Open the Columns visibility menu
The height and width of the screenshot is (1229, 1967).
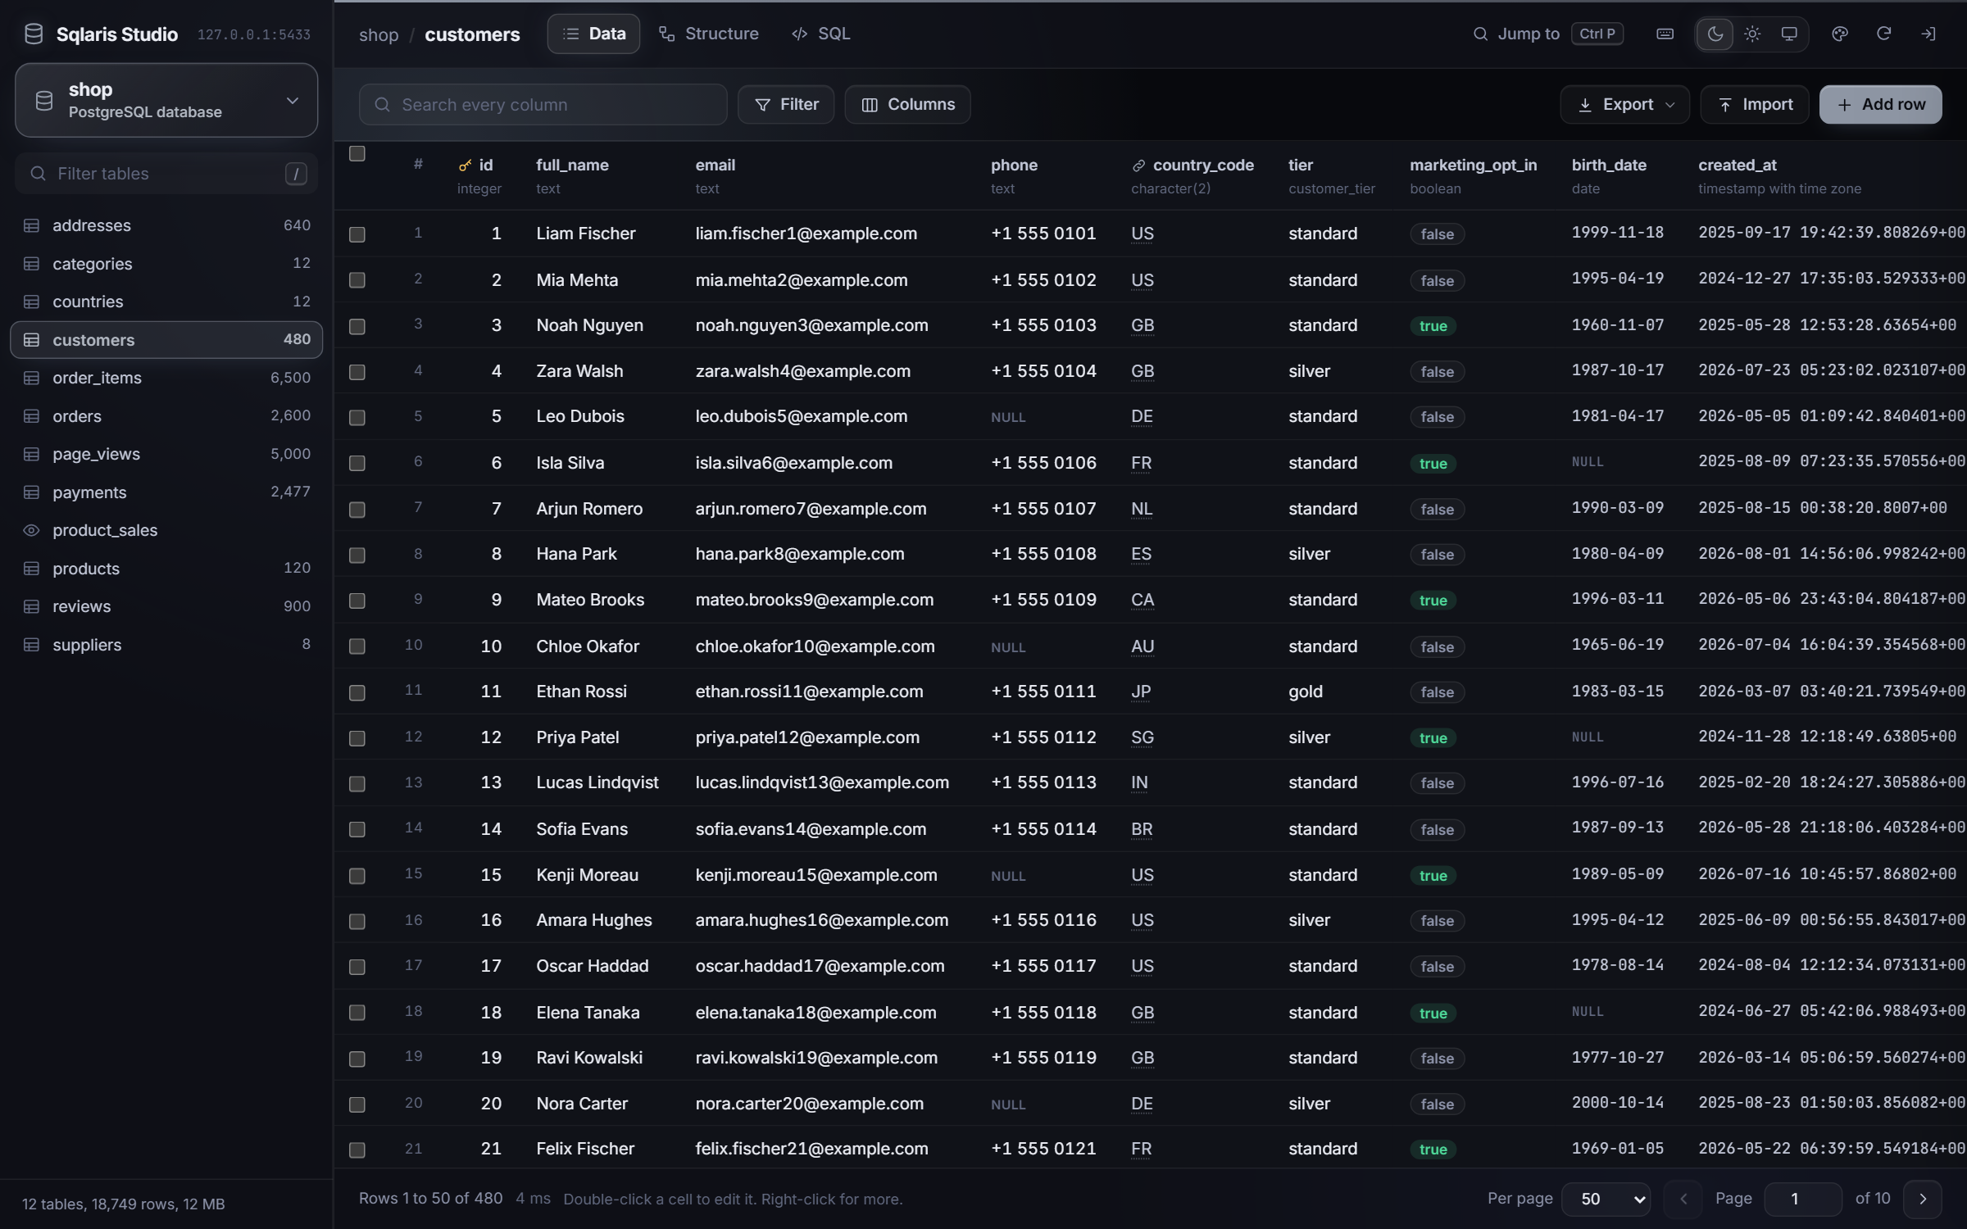[907, 104]
